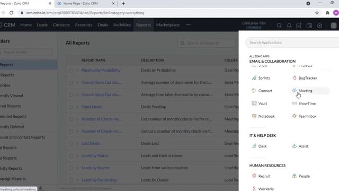This screenshot has width=339, height=191.
Task: Go to the Contacts module
Action: [61, 25]
